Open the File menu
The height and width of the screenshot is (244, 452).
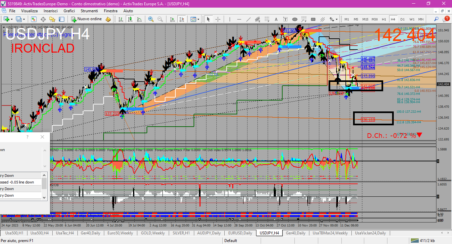coord(12,11)
